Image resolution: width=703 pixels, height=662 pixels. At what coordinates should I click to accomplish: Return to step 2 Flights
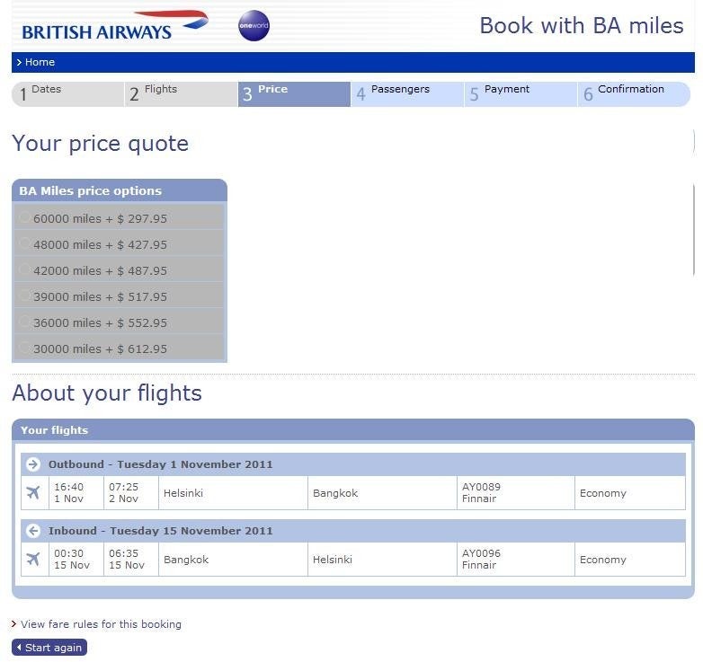(180, 93)
